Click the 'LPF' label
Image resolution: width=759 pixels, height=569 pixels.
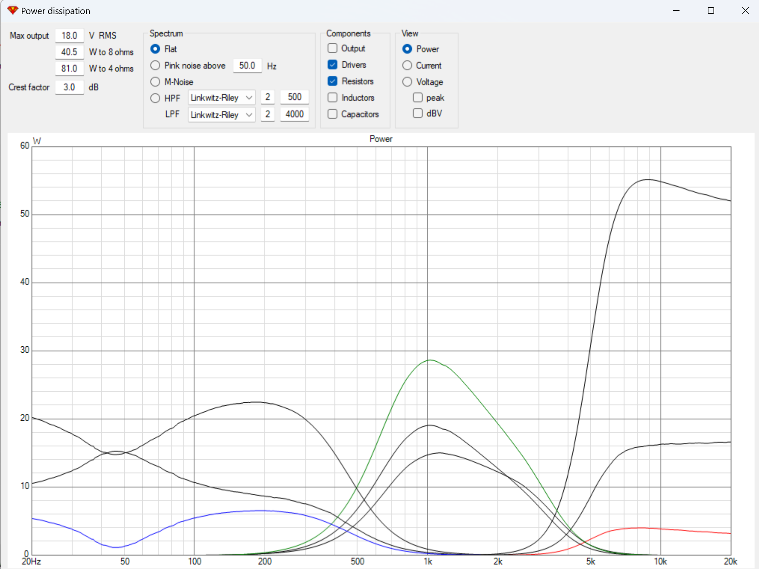click(172, 114)
